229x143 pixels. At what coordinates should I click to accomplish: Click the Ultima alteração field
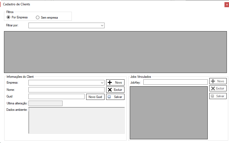(x=45, y=103)
